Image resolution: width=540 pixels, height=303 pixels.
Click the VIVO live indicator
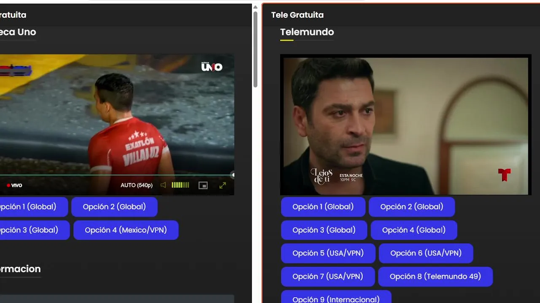[14, 185]
